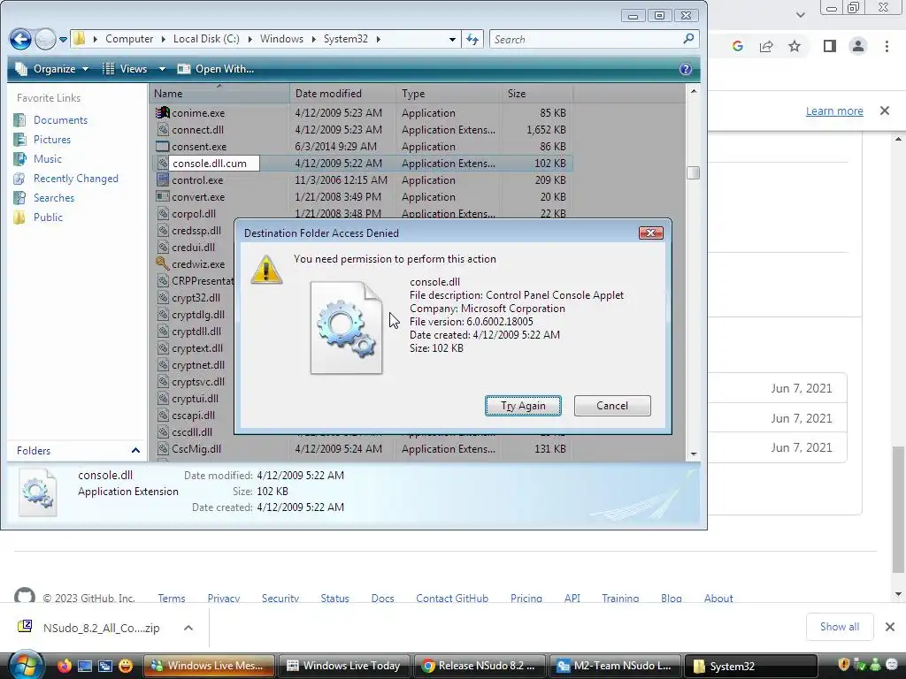Expand the dropdown arrow after System32 breadcrumb
The width and height of the screenshot is (906, 679).
click(379, 39)
